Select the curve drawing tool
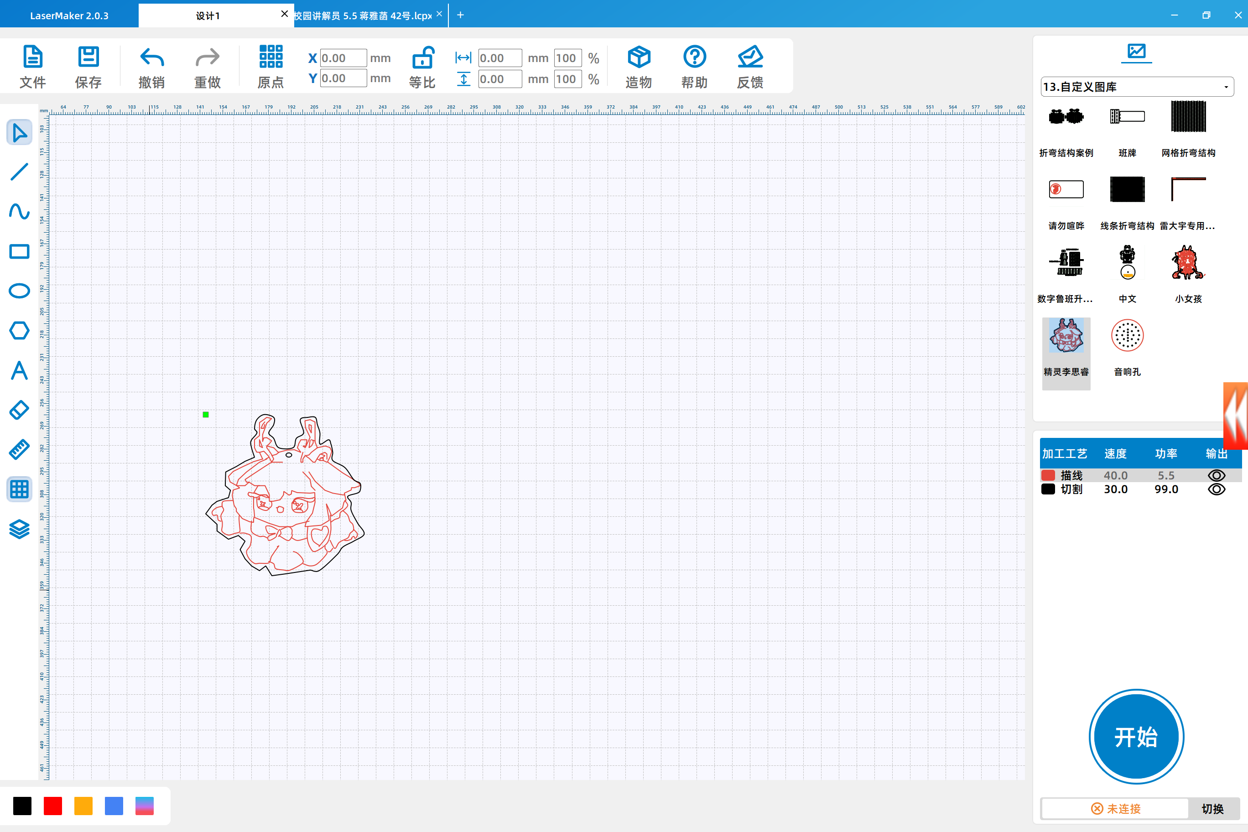Viewport: 1248px width, 832px height. point(20,212)
